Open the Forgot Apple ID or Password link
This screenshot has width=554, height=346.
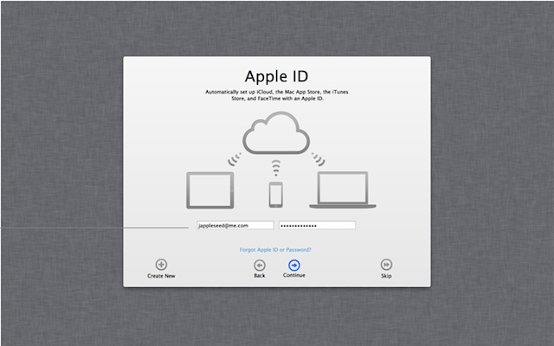pyautogui.click(x=275, y=250)
